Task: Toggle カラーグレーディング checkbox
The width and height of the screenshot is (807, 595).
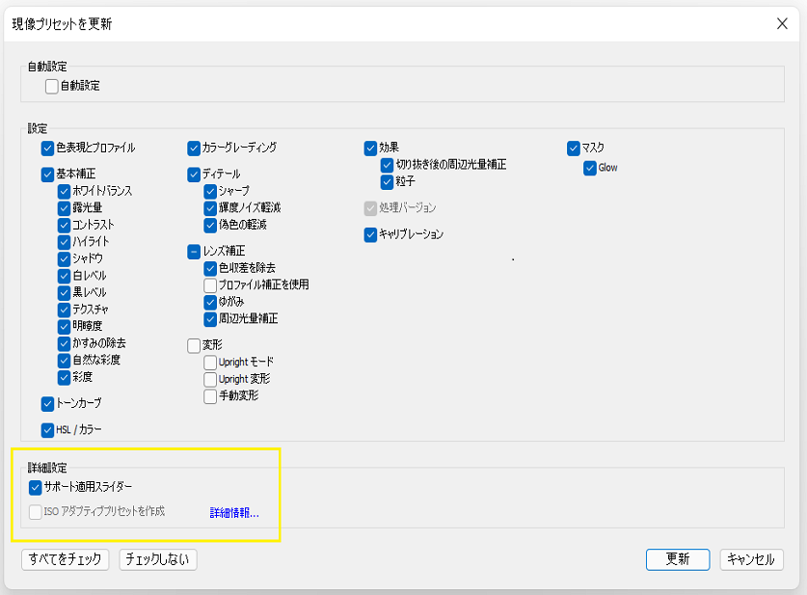Action: click(194, 149)
